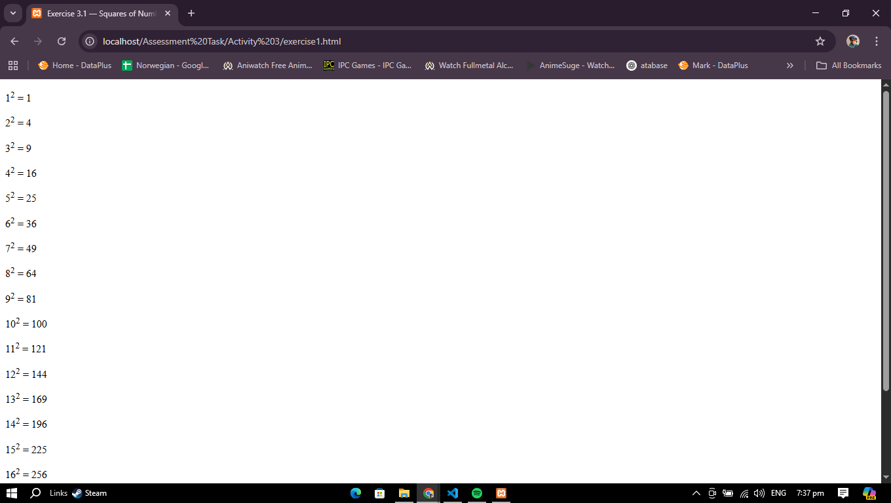
Task: Bookmark this page with the star icon
Action: (820, 41)
